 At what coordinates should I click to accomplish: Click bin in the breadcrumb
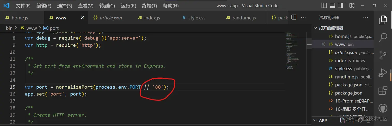(x=9, y=28)
